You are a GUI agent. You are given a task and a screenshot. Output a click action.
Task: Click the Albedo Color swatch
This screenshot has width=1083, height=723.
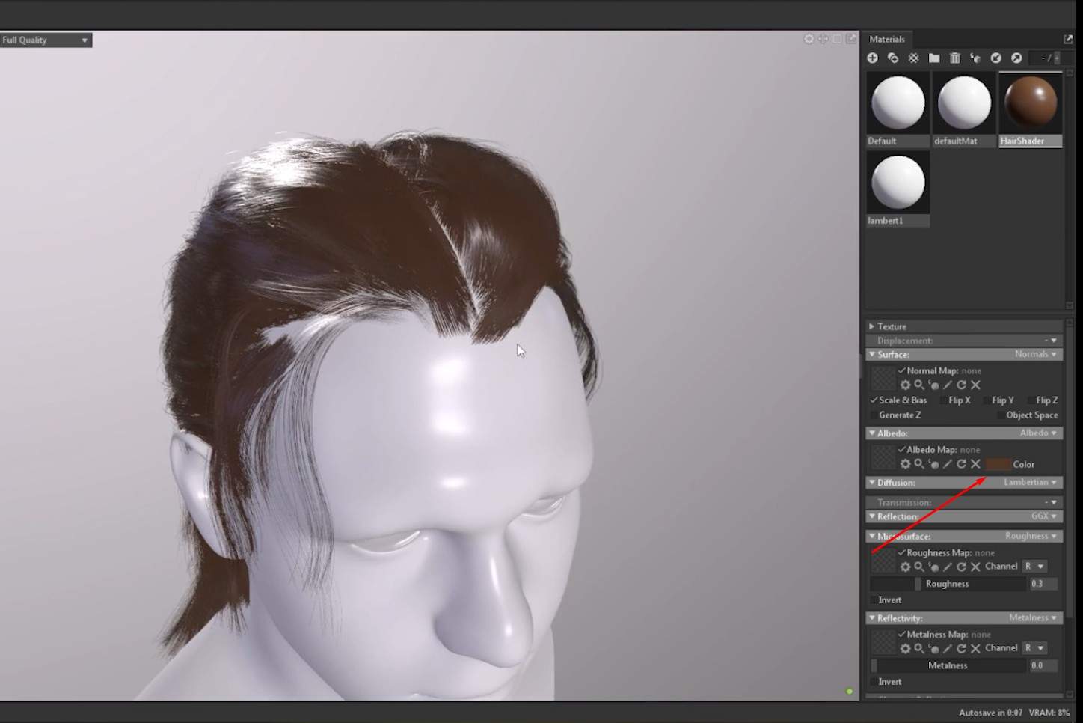coord(998,464)
